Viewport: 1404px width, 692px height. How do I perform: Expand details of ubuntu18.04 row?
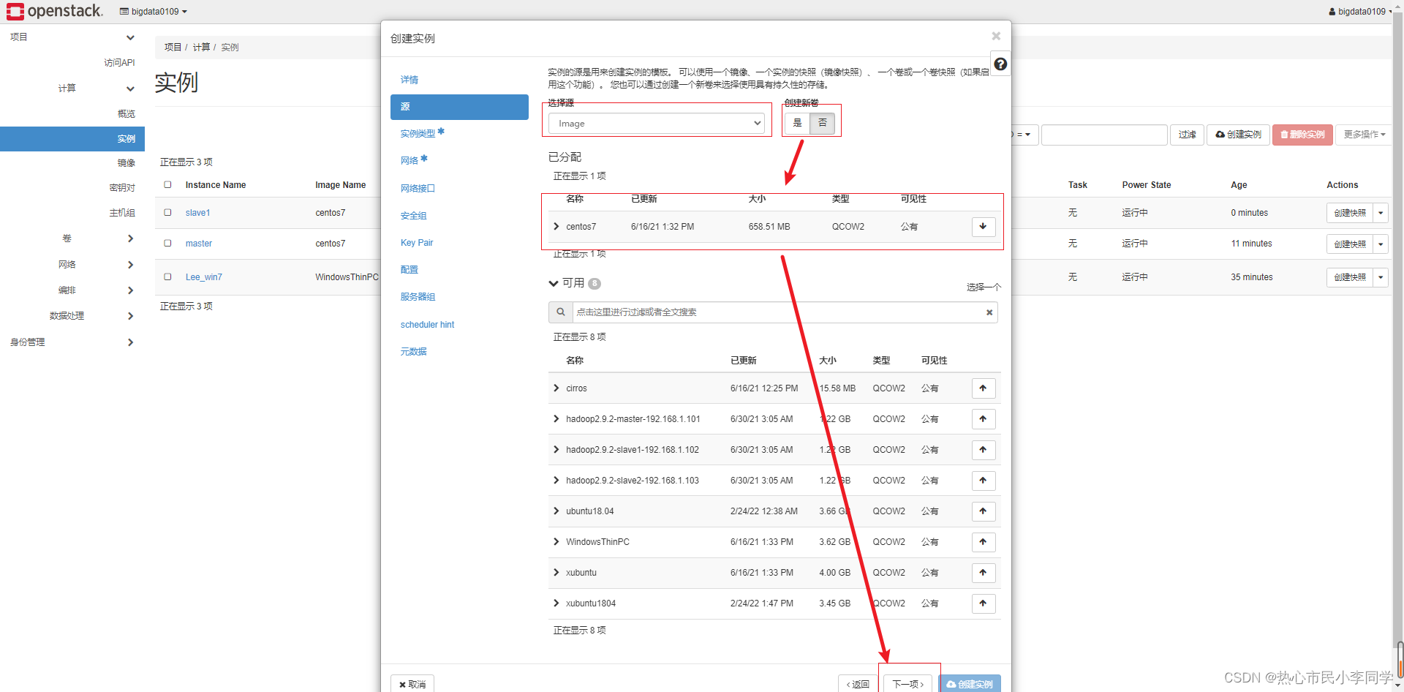(x=556, y=511)
